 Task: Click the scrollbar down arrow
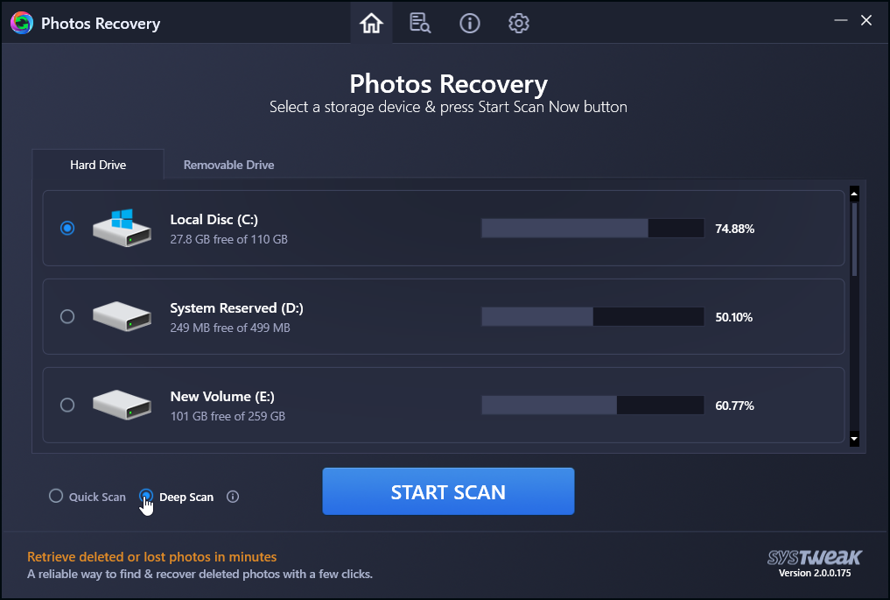(853, 439)
